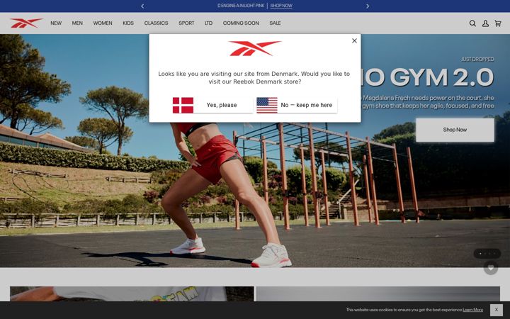Viewport: 510px width, 319px height.
Task: Open the COMING SOON menu
Action: point(241,23)
